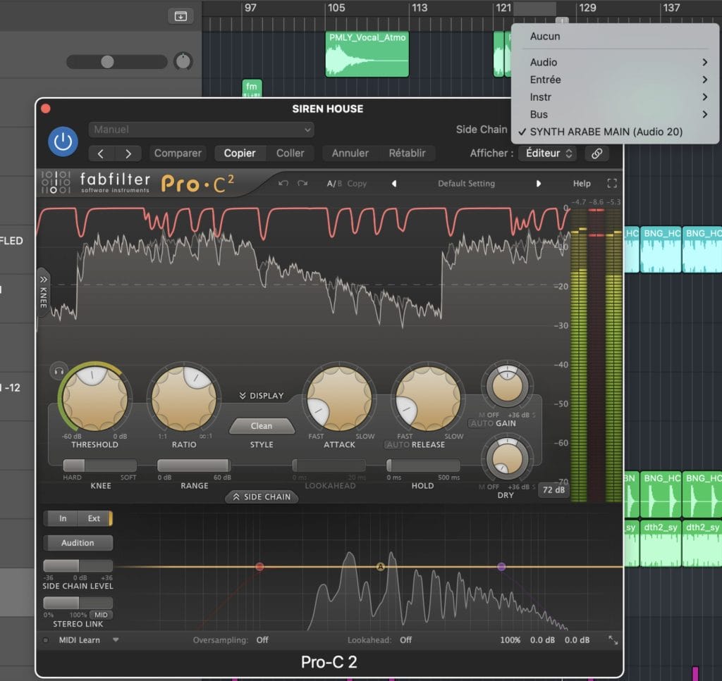Click the Comparer button
The height and width of the screenshot is (681, 722).
tap(178, 153)
